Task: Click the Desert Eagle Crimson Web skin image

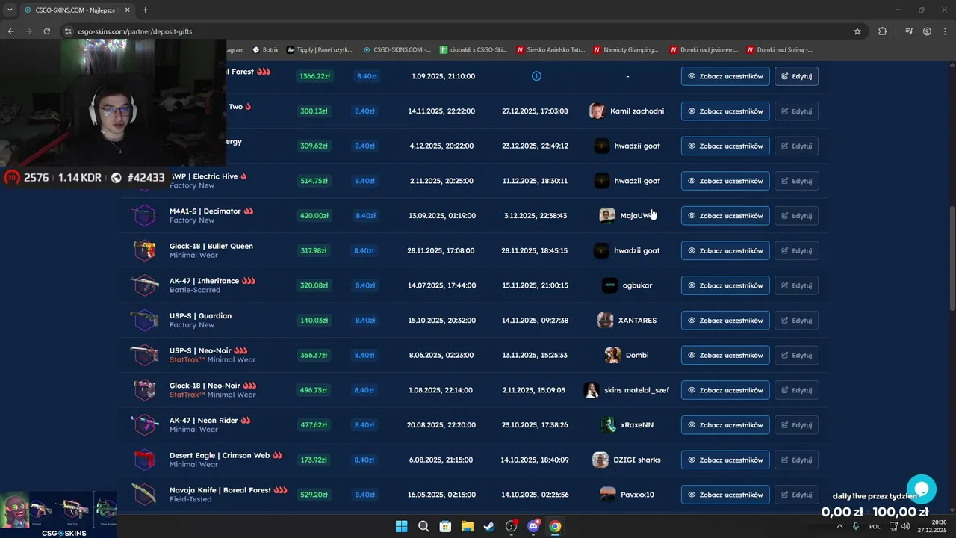Action: 144,460
